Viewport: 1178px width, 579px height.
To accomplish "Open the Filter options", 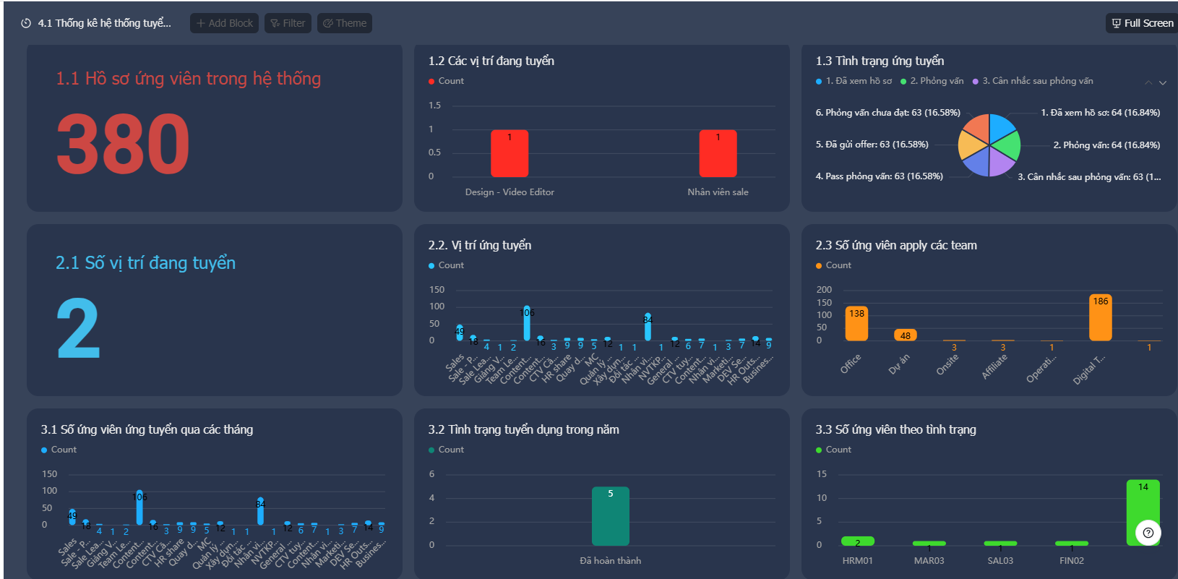I will point(288,23).
